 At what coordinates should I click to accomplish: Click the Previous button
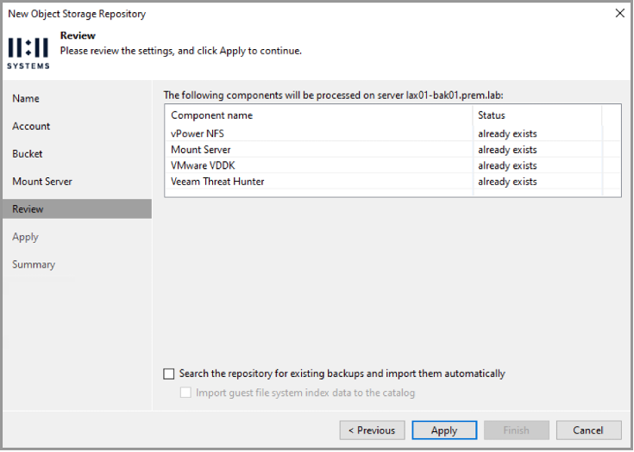(x=372, y=430)
